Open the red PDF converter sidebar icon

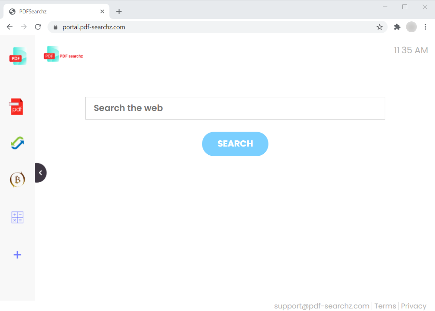click(x=16, y=107)
